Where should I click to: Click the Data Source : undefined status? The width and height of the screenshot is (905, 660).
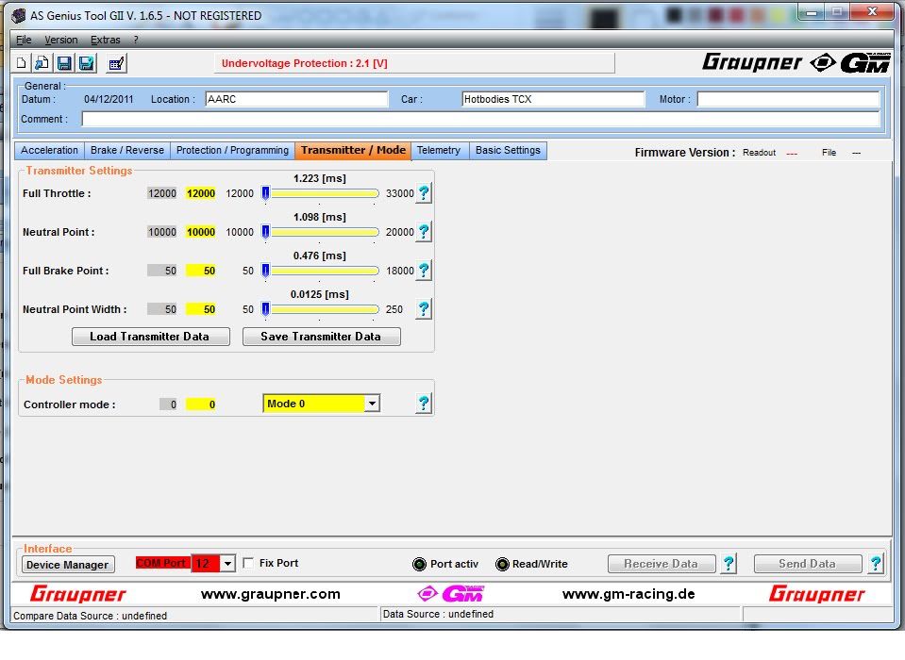[x=438, y=614]
